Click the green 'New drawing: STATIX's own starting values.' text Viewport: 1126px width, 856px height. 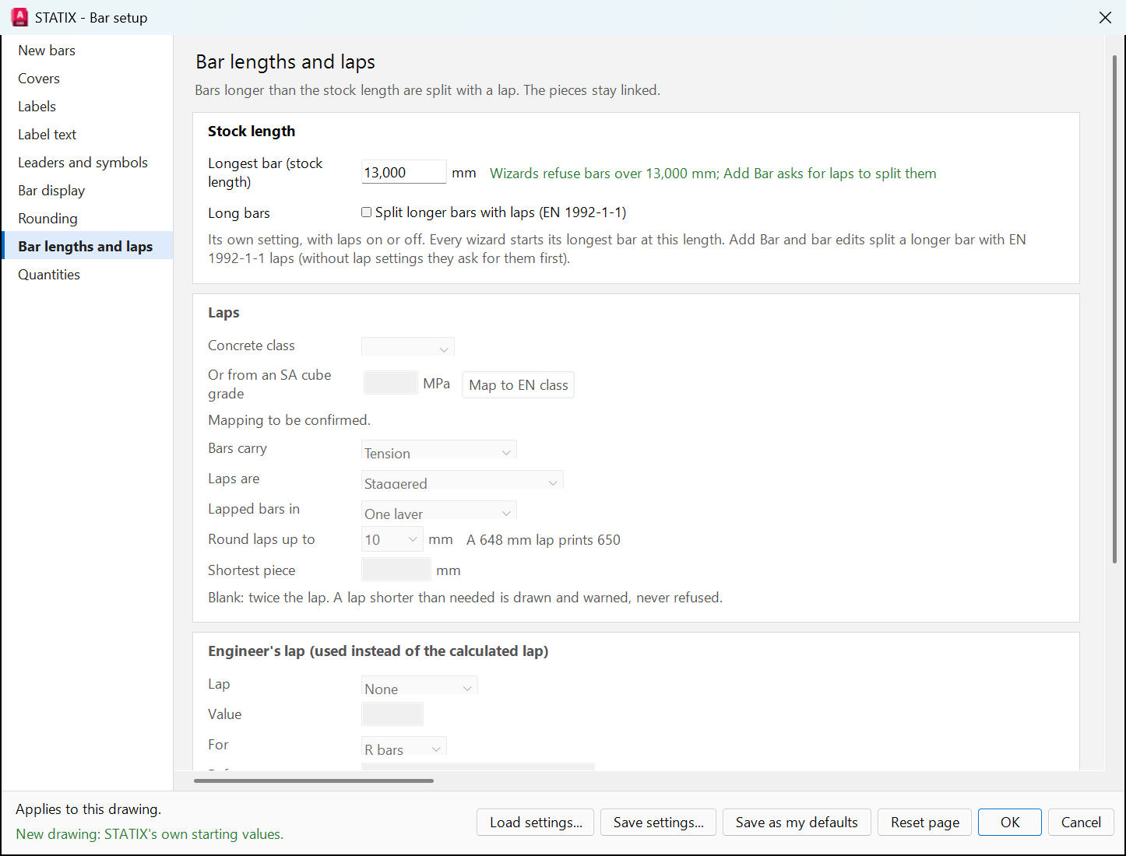pyautogui.click(x=150, y=834)
